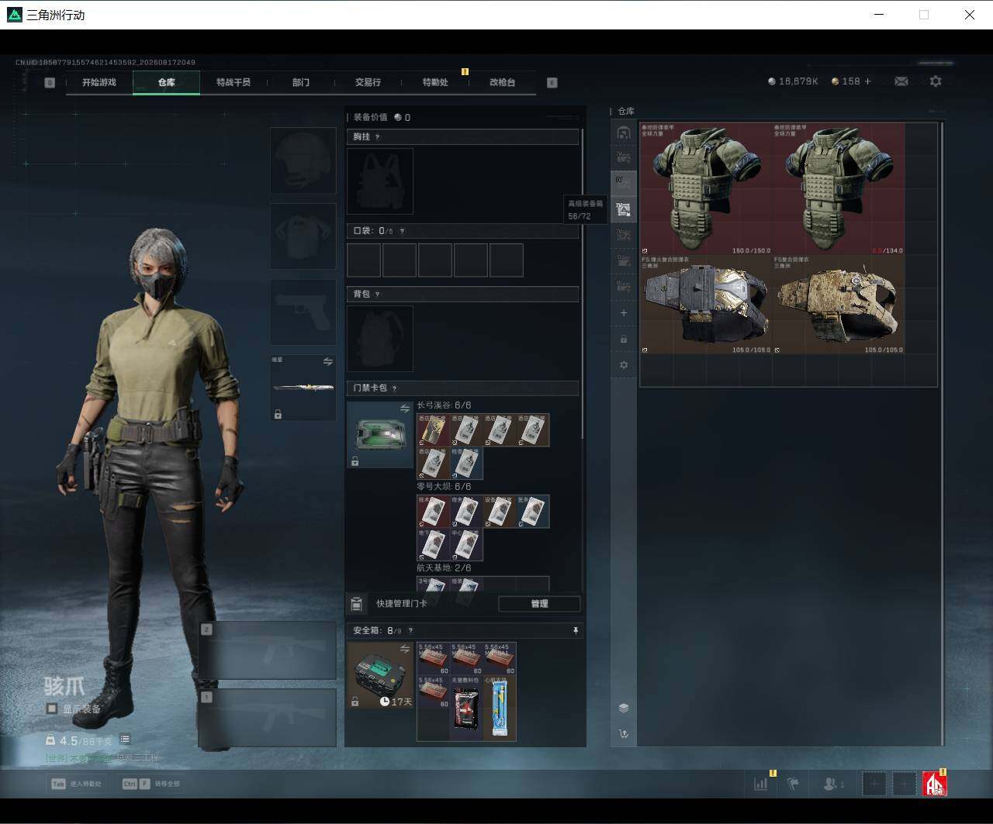Show help for 门禁卡包 section
This screenshot has width=993, height=824.
pos(395,388)
